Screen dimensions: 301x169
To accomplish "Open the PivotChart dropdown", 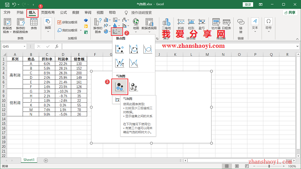I will click(149, 26).
